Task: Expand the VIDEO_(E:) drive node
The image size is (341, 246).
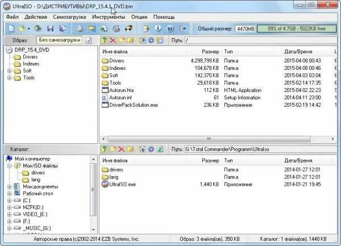Action: click(9, 215)
